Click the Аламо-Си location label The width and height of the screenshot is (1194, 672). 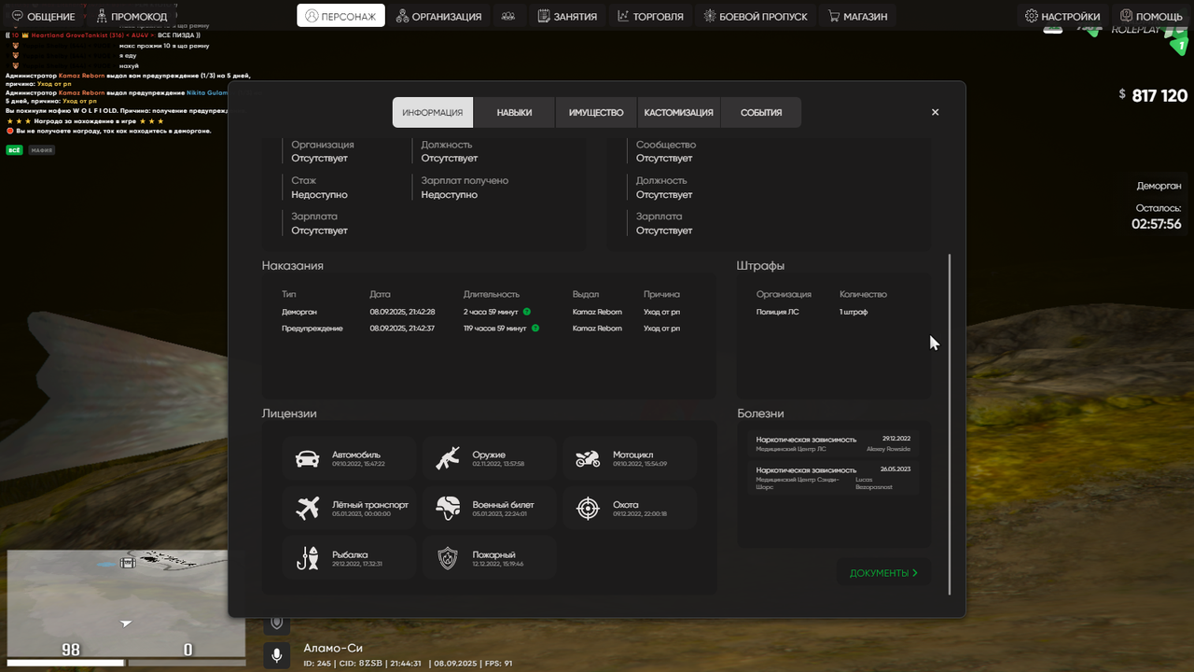(333, 648)
